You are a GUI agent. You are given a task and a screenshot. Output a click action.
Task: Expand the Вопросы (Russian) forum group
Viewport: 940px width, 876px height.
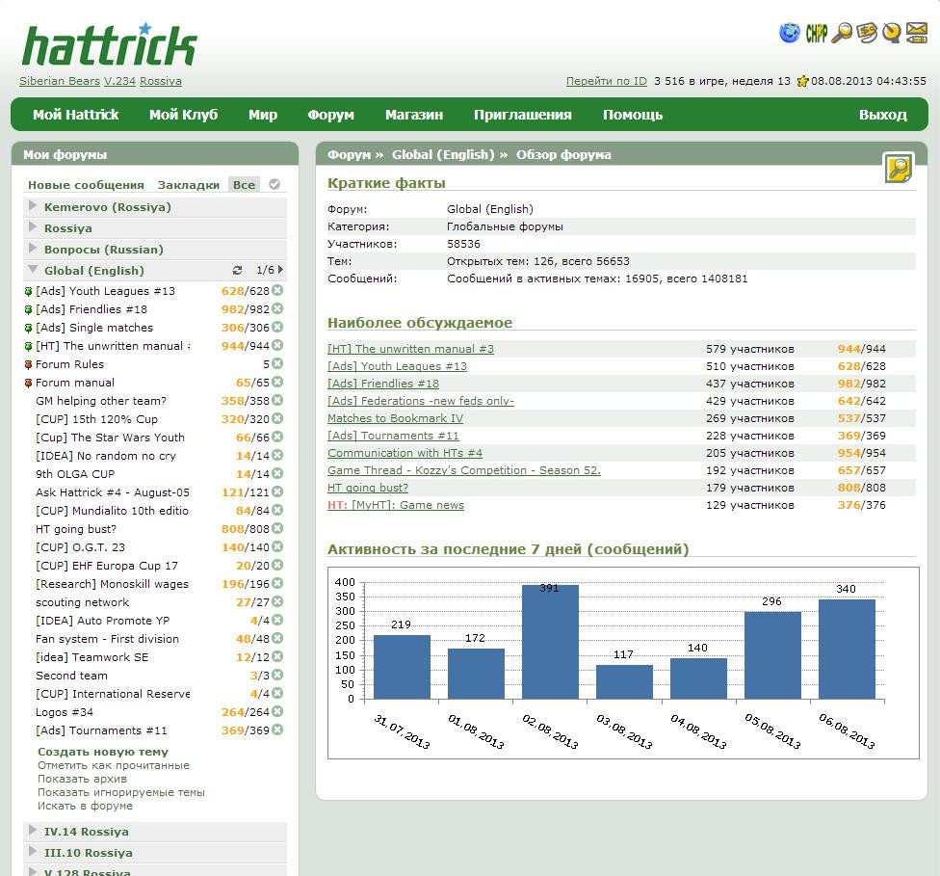click(33, 248)
